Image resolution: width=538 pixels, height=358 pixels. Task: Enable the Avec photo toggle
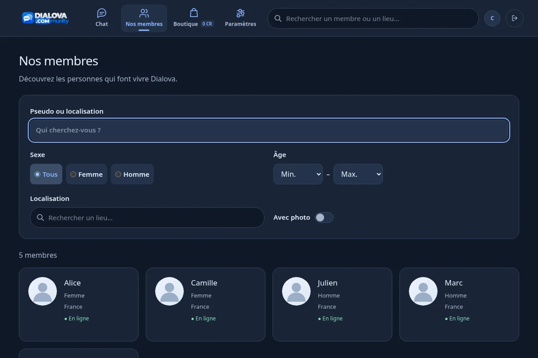click(x=324, y=217)
